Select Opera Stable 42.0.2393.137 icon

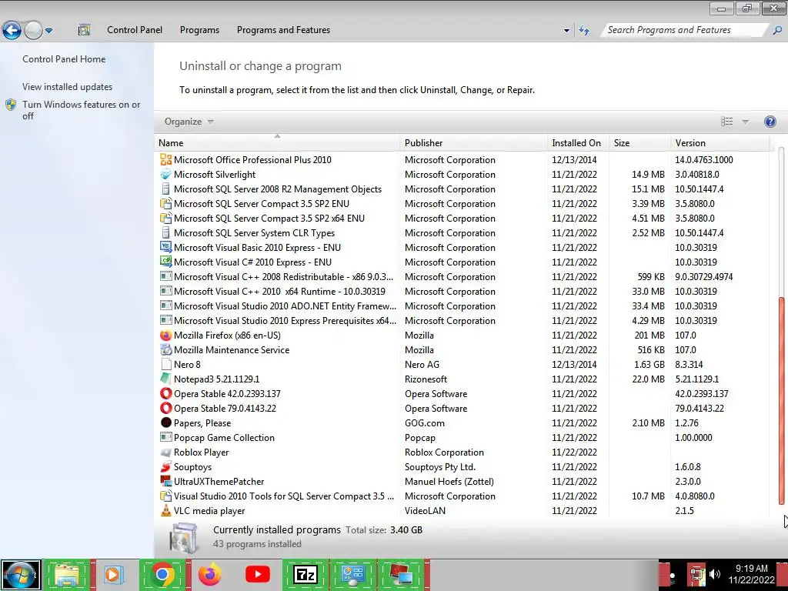[166, 393]
